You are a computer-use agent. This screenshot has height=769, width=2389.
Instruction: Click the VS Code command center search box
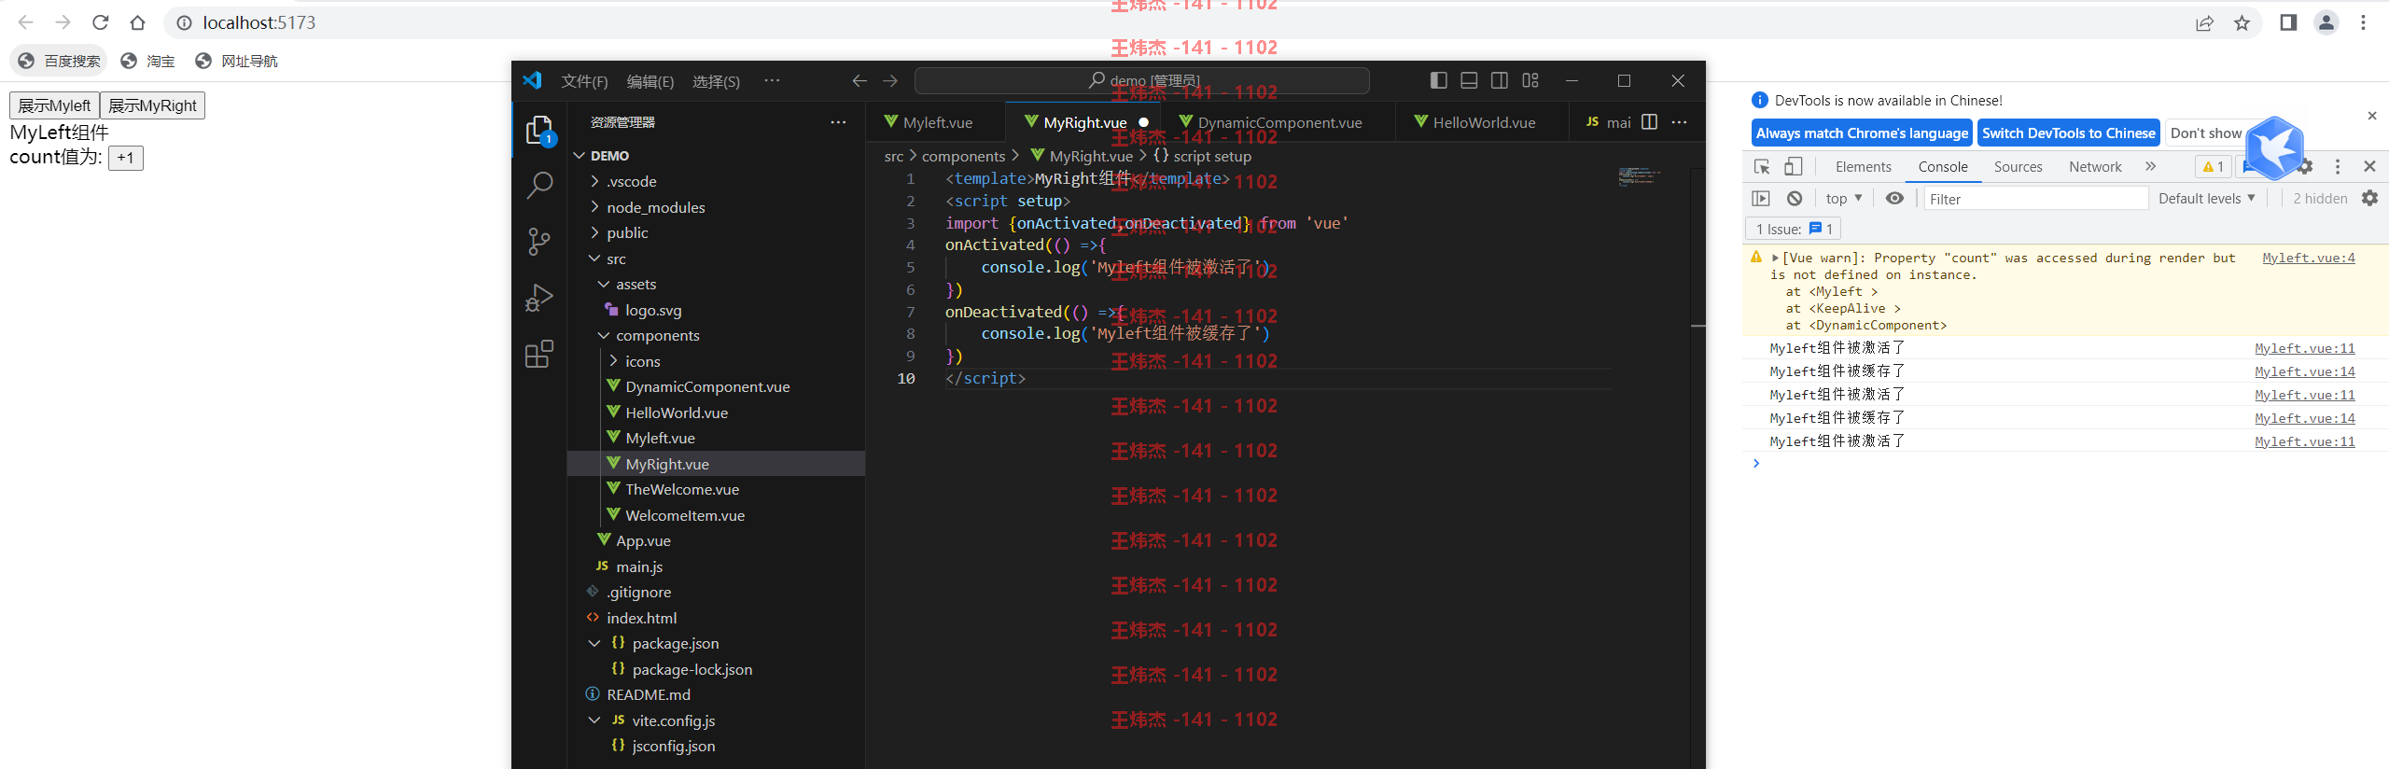point(1142,81)
